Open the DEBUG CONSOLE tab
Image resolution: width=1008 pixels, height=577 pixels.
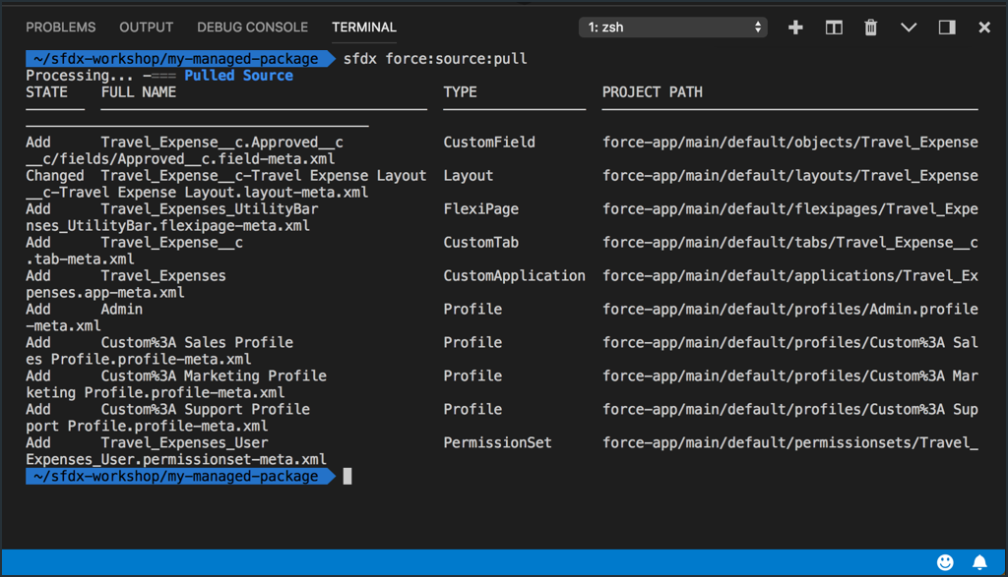252,28
